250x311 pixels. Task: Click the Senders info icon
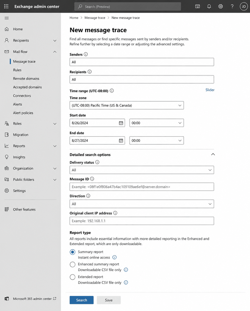coord(86,54)
